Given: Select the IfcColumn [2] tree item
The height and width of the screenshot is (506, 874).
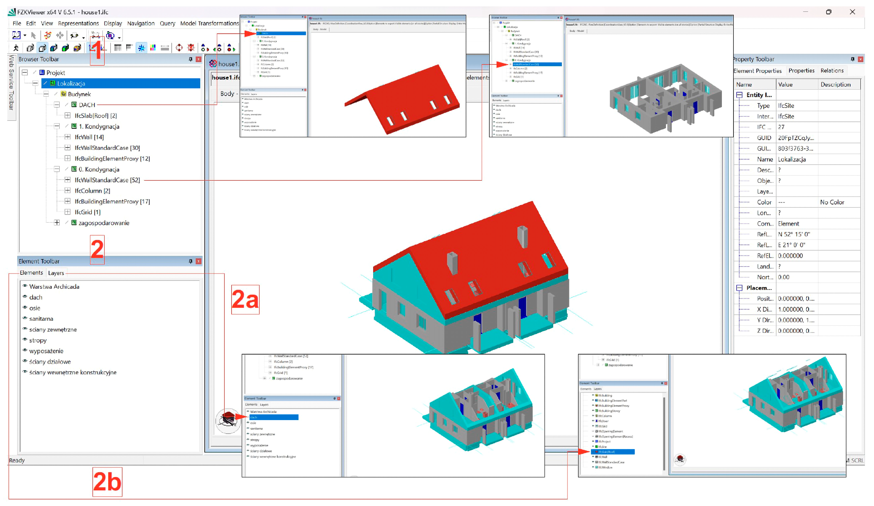Looking at the screenshot, I should pos(92,191).
